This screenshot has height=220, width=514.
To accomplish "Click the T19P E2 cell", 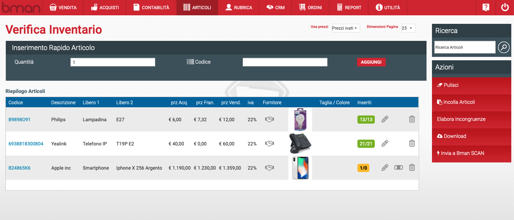I will pos(125,144).
